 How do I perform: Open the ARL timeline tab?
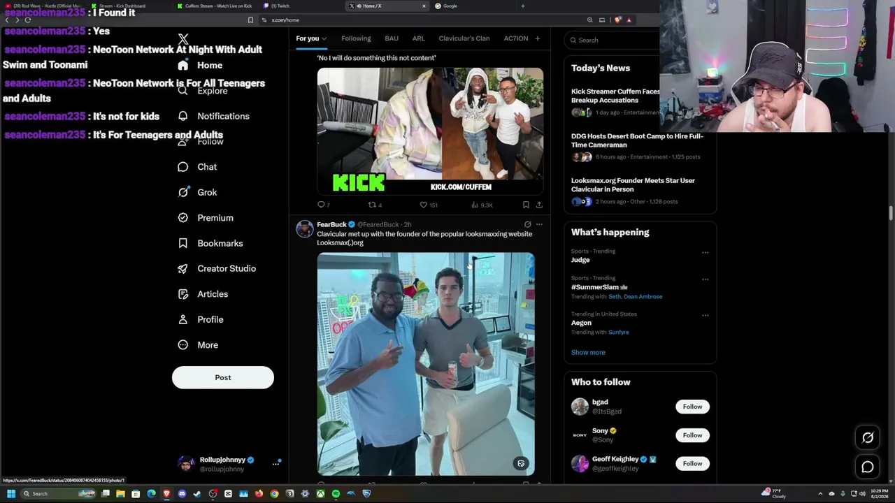418,38
